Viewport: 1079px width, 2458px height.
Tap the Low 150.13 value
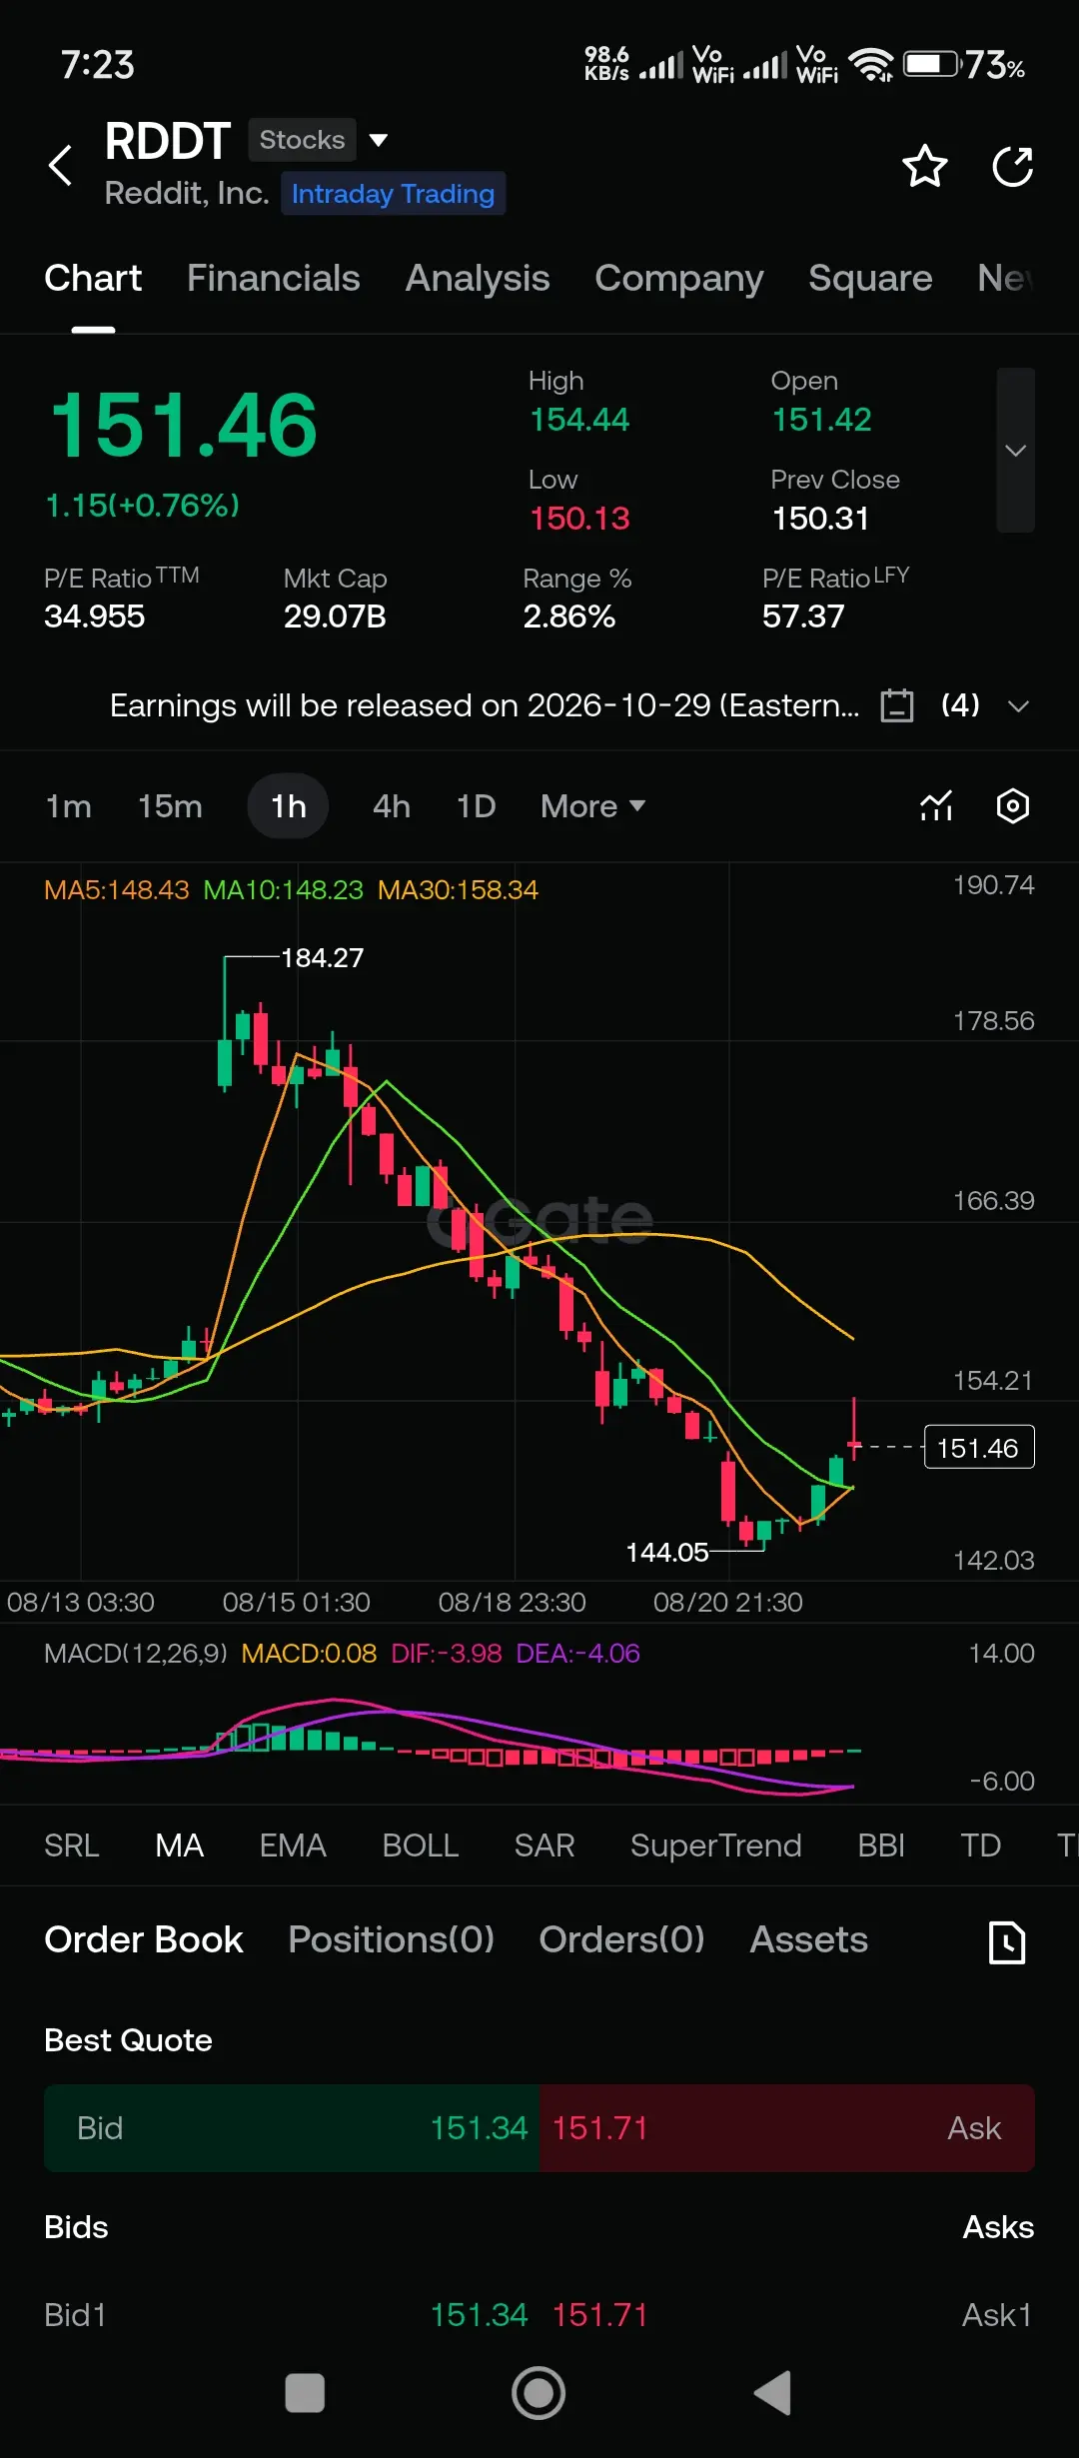point(579,519)
